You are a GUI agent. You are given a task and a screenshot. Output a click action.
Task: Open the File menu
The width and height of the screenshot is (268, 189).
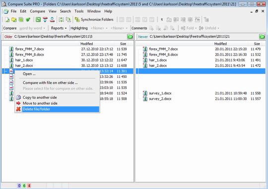pos(13,11)
